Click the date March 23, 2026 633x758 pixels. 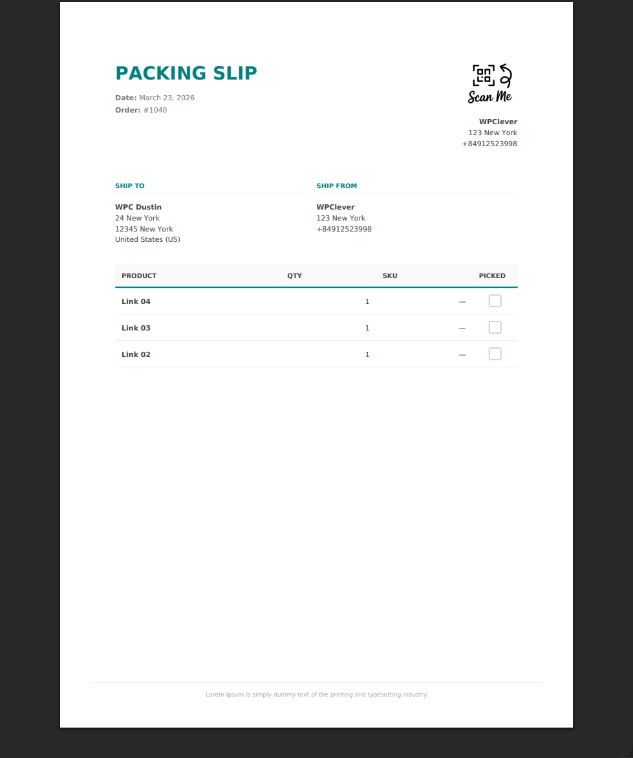click(167, 98)
